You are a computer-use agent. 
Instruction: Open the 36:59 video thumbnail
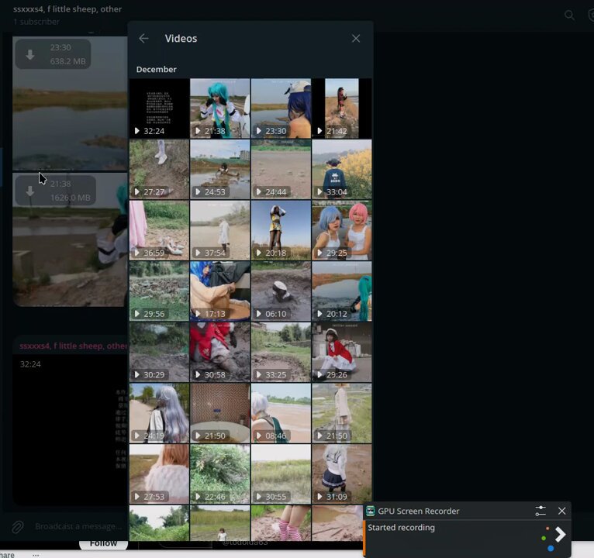point(159,230)
